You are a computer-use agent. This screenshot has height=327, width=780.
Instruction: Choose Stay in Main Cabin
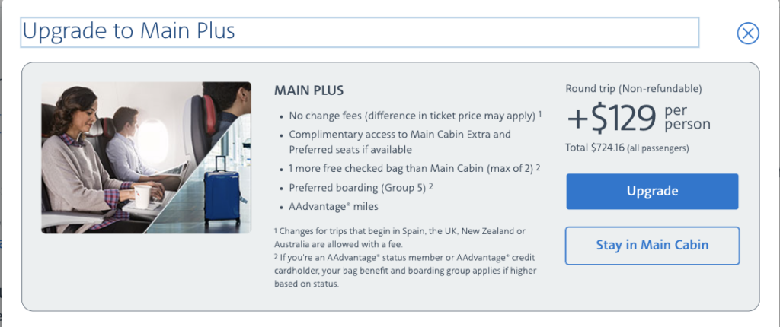(652, 246)
